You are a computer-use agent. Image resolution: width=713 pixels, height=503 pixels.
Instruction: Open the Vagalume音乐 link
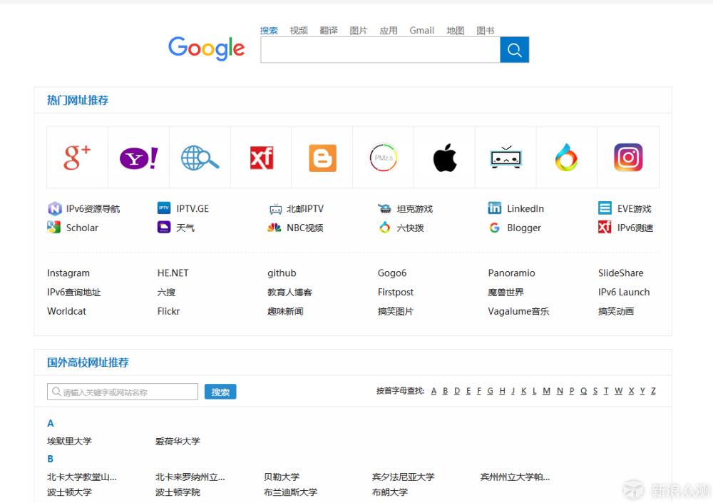[518, 311]
